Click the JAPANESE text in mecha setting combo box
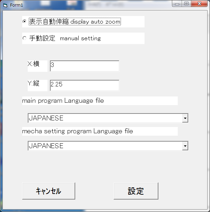 coord(46,146)
